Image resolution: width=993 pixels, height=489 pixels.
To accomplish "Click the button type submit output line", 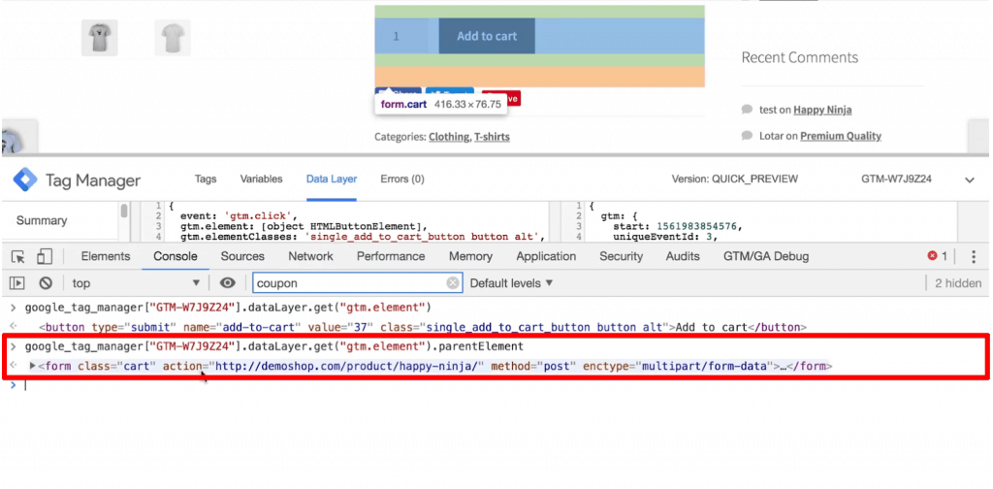I will click(x=423, y=328).
